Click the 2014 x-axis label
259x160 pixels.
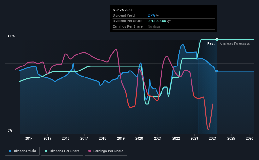pos(29,138)
